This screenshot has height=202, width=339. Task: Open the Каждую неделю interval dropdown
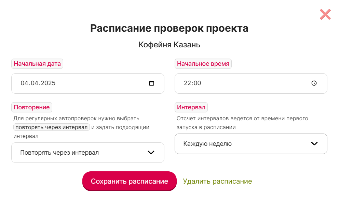(251, 143)
